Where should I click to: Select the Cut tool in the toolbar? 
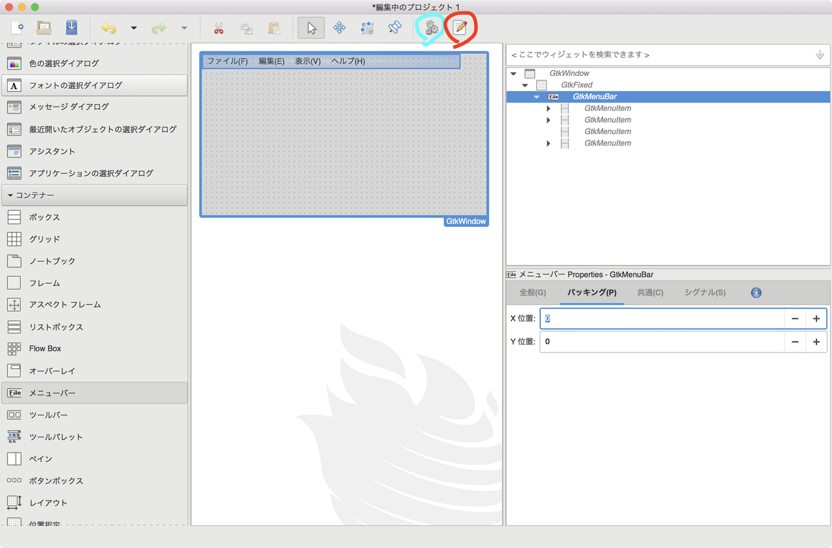(218, 27)
